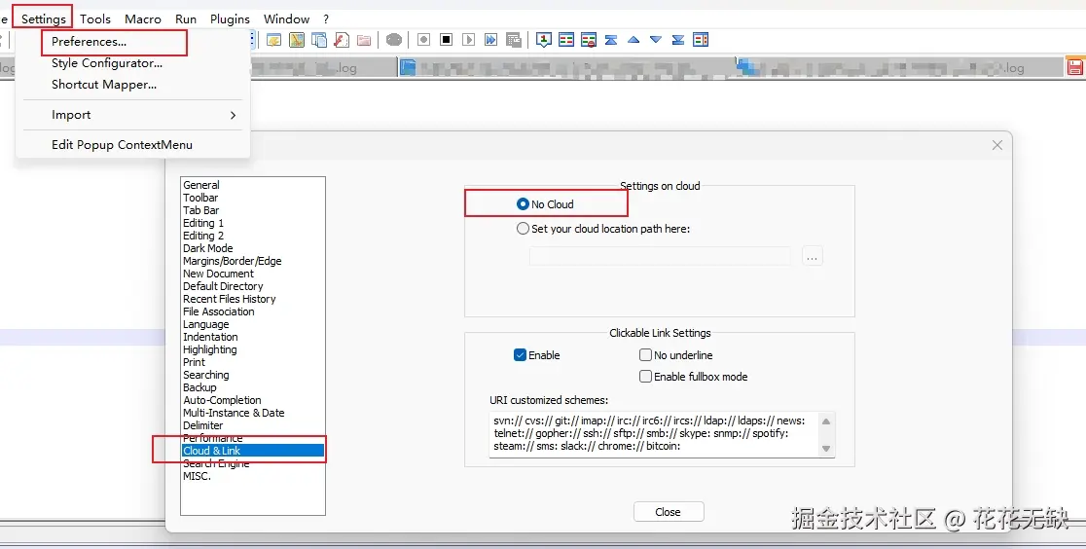
Task: Select Shortcut Mapper... menu entry
Action: [x=104, y=85]
